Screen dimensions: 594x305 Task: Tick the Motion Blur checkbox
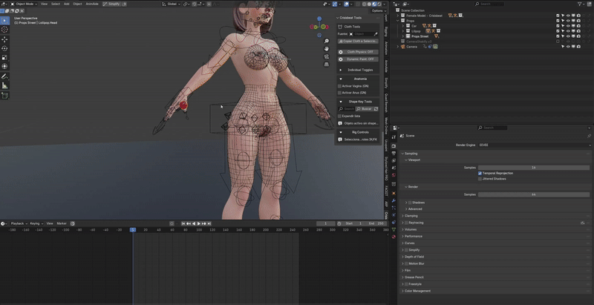click(x=406, y=263)
